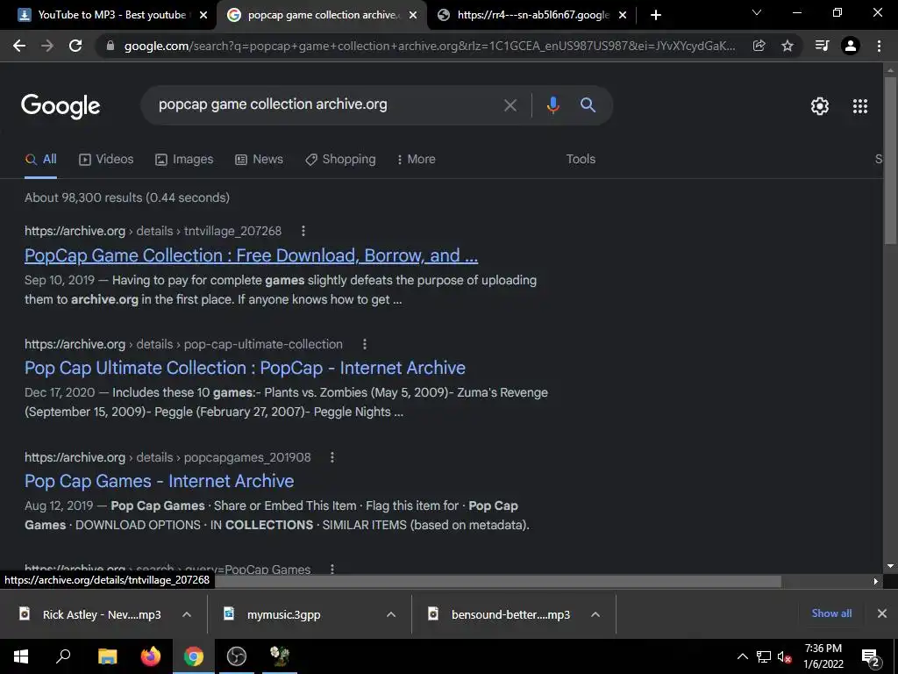The height and width of the screenshot is (674, 898).
Task: Open Chrome's three-dot menu
Action: click(x=879, y=46)
